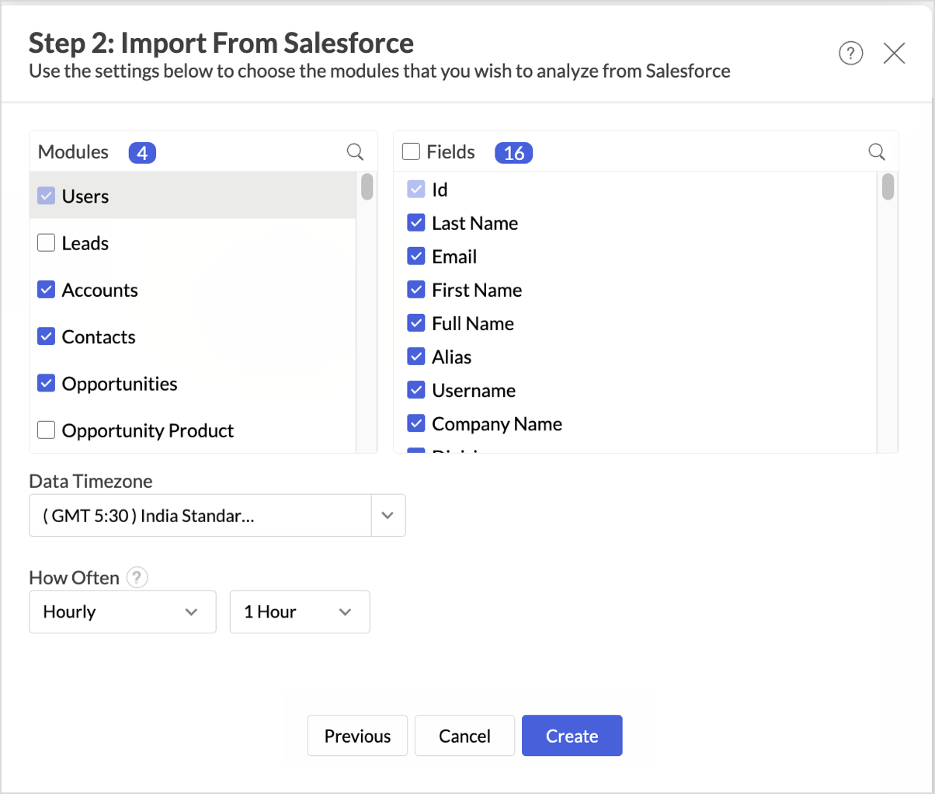This screenshot has height=794, width=935.
Task: Search fields using the magnifier icon
Action: pos(877,151)
